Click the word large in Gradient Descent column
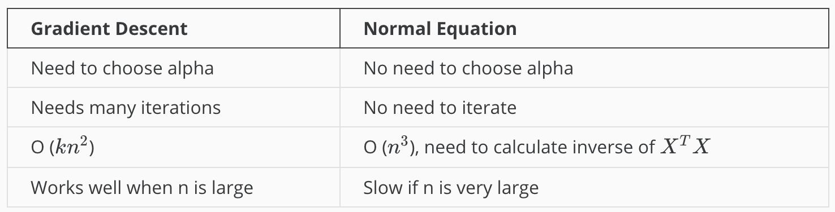 pyautogui.click(x=233, y=188)
